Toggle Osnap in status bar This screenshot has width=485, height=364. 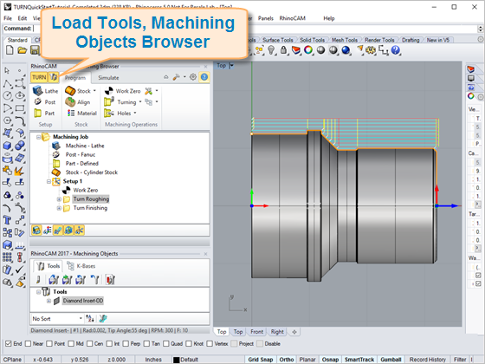330,360
